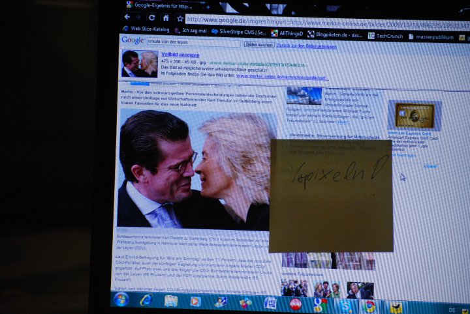Screen dimensions: 470x314
Task: Click the browser forward arrow button
Action: 138,17
